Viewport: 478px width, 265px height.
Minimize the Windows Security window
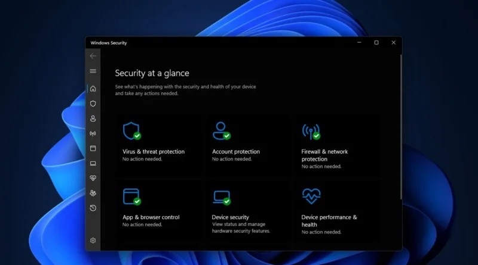click(359, 42)
